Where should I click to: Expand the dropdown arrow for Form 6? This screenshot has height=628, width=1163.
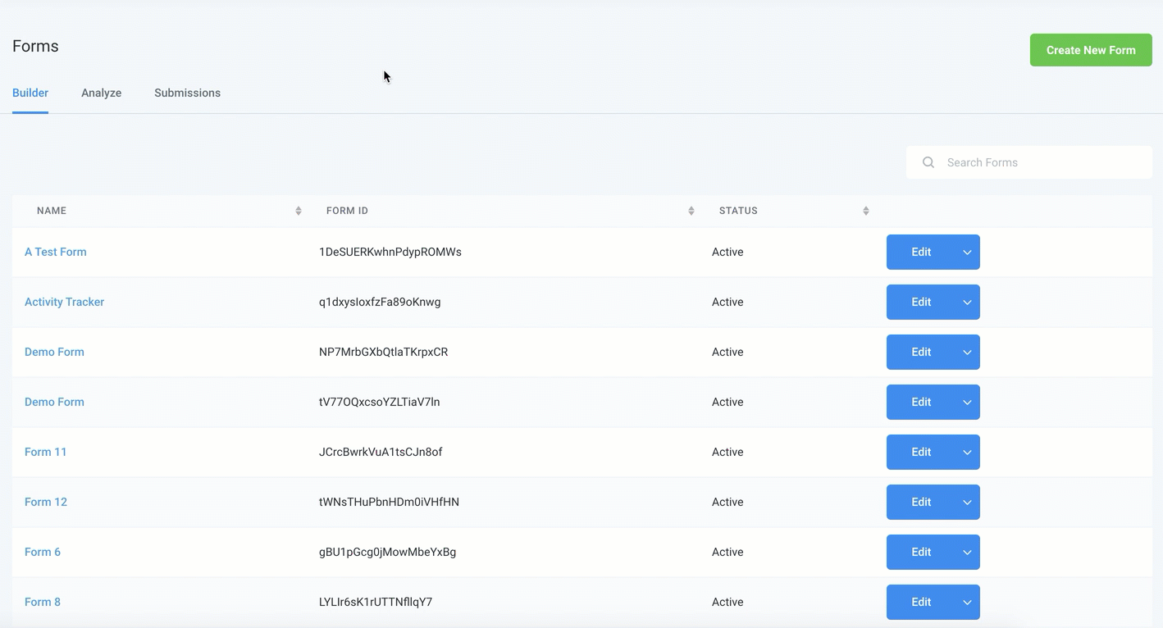click(x=967, y=552)
